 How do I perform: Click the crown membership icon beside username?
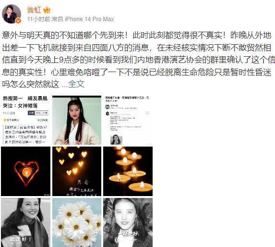click(47, 10)
